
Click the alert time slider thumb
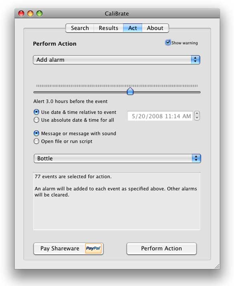point(130,91)
